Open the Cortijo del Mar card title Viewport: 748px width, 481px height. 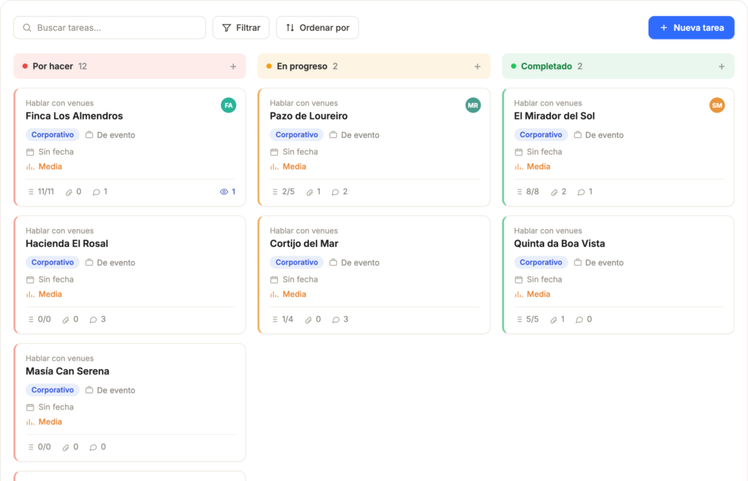(304, 244)
